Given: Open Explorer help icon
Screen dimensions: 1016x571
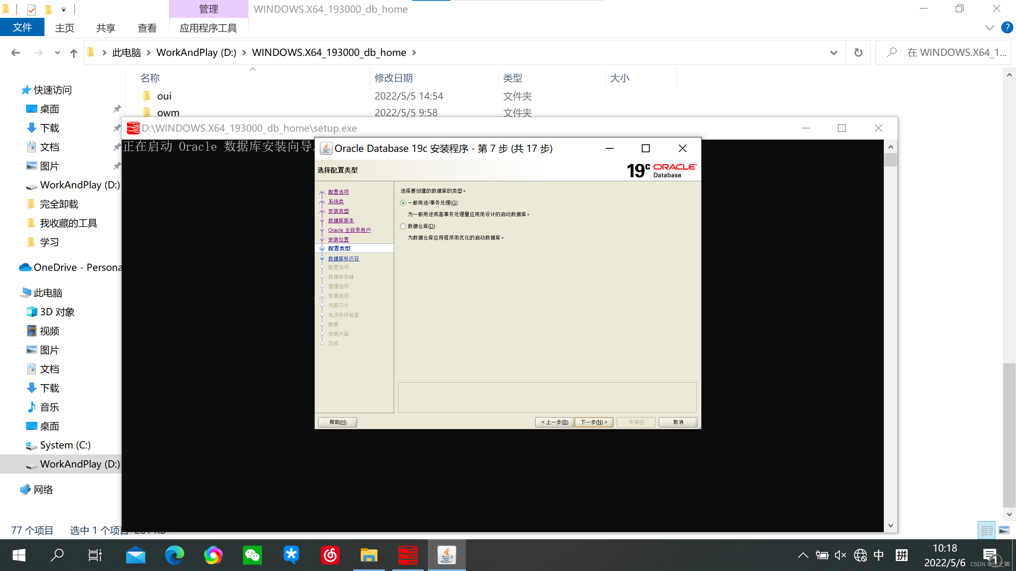Looking at the screenshot, I should point(1007,27).
